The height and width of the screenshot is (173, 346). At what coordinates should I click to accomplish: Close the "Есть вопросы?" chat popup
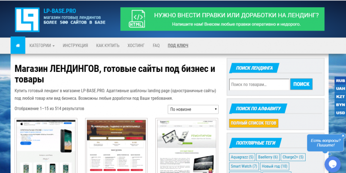343,136
